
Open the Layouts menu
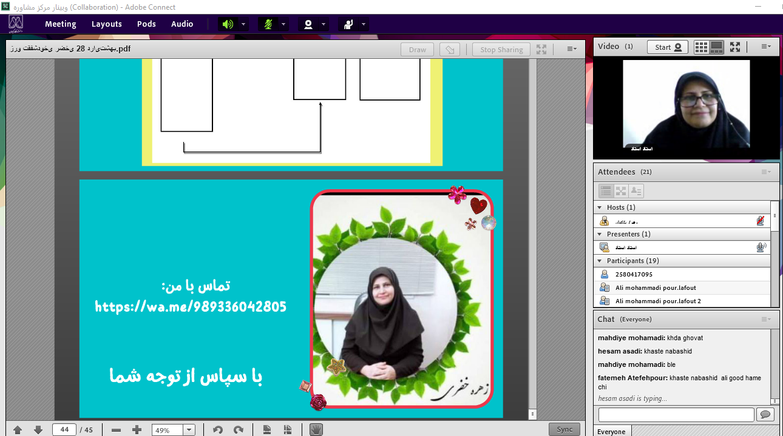tap(107, 24)
